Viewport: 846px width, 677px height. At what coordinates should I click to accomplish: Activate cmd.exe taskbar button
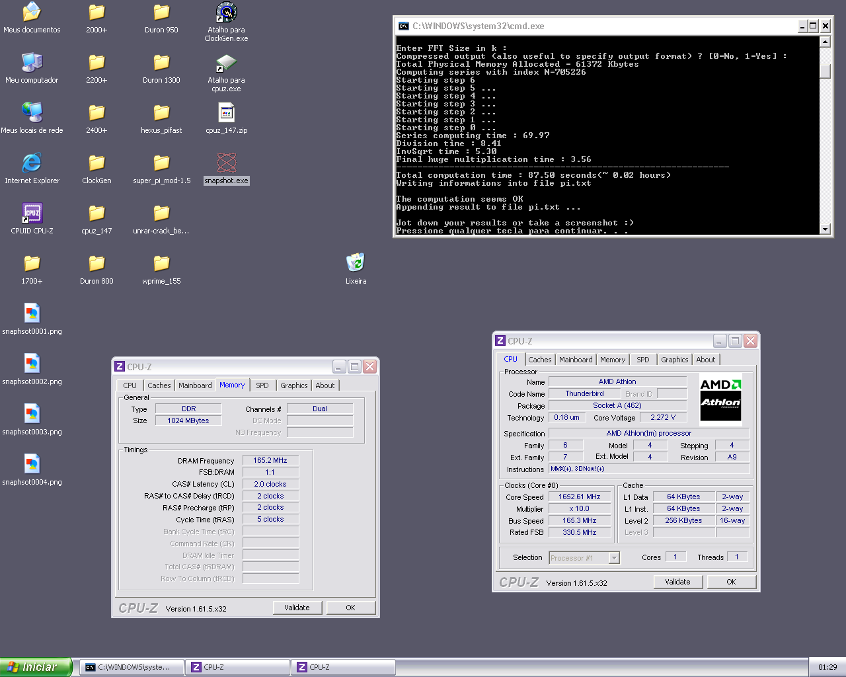click(x=132, y=667)
